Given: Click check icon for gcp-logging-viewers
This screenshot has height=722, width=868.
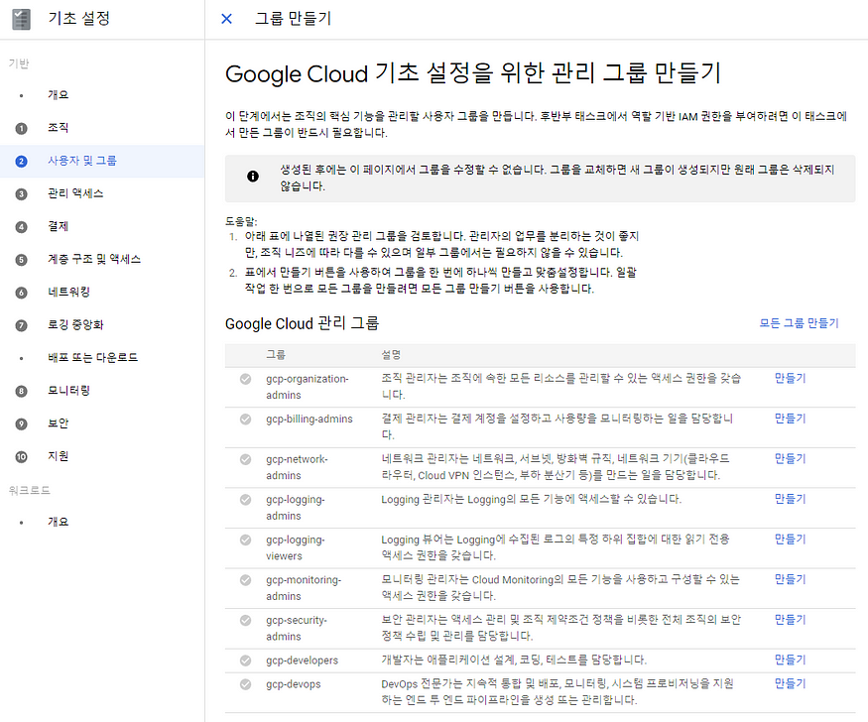Looking at the screenshot, I should (245, 540).
